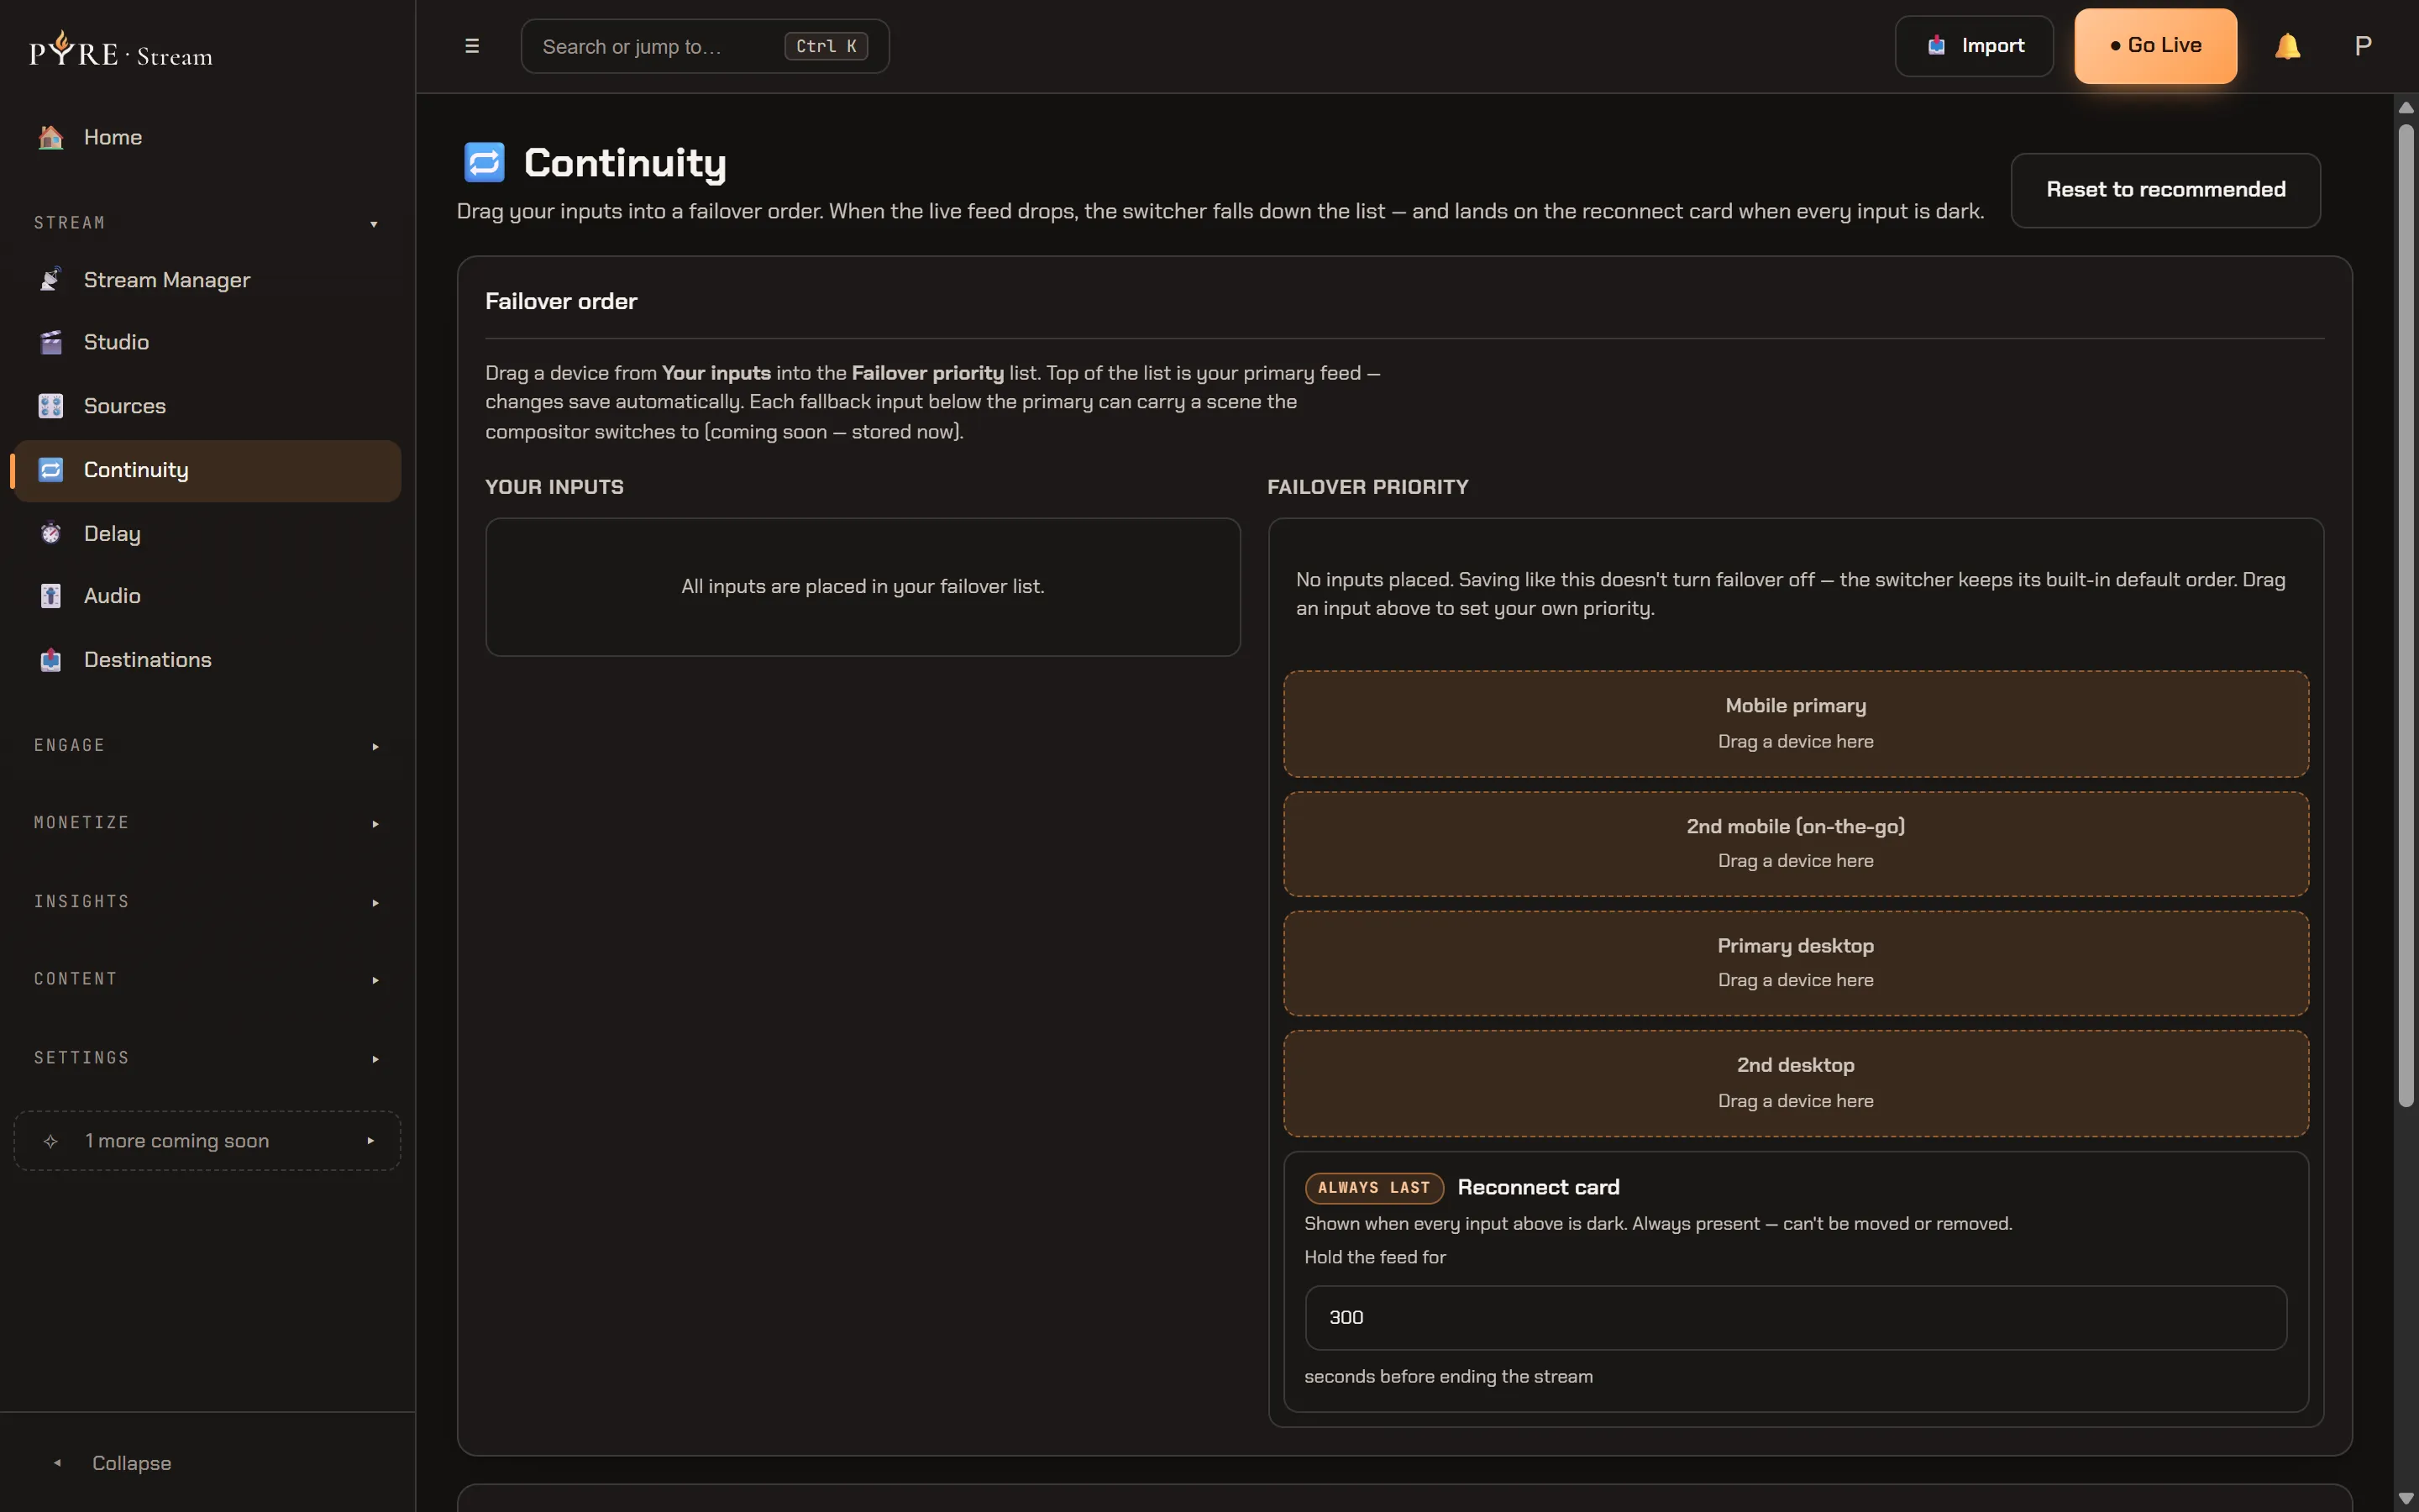Click the vertical scrollbar thumb
The image size is (2419, 1512).
point(2406,615)
